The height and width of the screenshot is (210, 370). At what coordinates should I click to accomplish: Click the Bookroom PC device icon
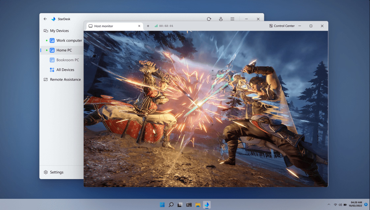52,60
